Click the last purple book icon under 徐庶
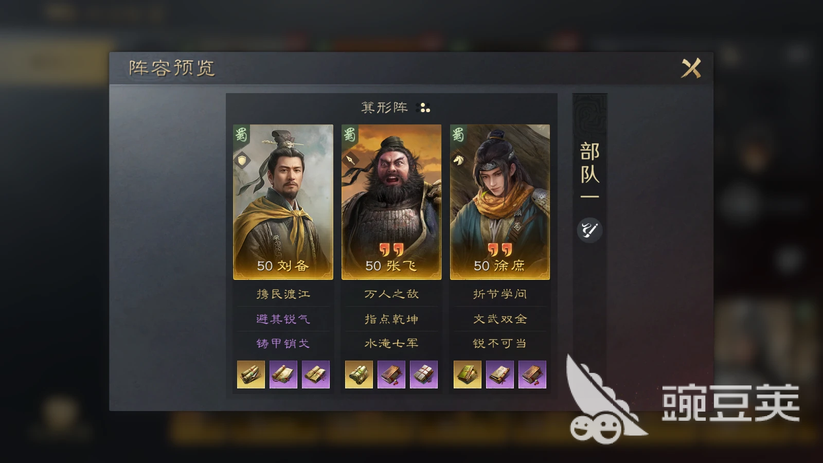The image size is (823, 463). (532, 374)
